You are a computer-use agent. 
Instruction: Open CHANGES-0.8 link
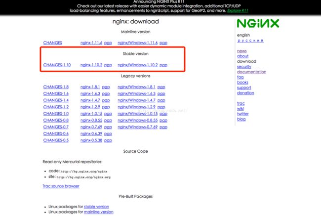tap(56, 120)
